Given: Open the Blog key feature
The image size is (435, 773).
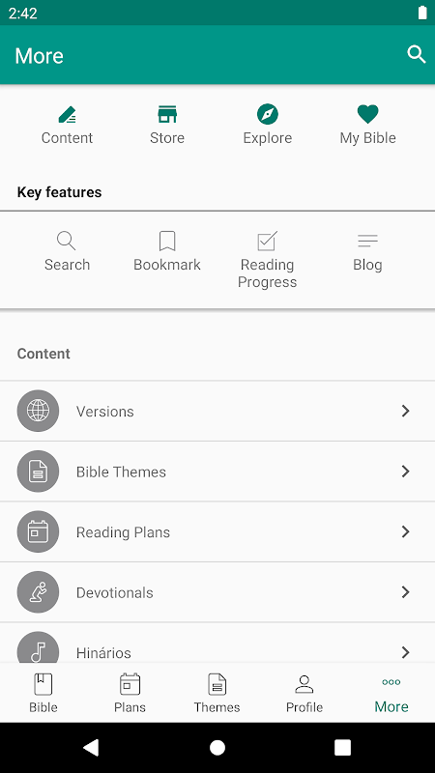Looking at the screenshot, I should (x=368, y=251).
